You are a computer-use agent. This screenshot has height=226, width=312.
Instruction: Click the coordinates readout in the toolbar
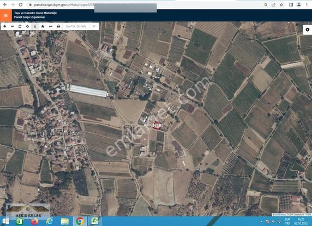(76, 26)
